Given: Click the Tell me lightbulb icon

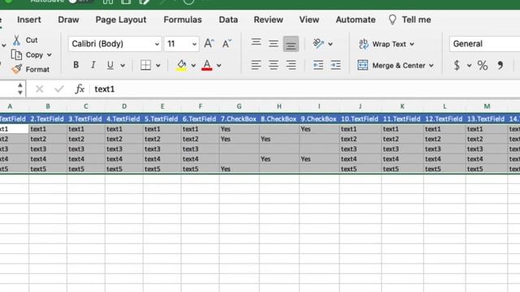Looking at the screenshot, I should point(392,19).
